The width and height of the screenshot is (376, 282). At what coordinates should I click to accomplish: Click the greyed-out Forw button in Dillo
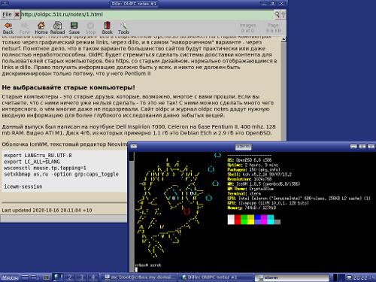[25, 28]
